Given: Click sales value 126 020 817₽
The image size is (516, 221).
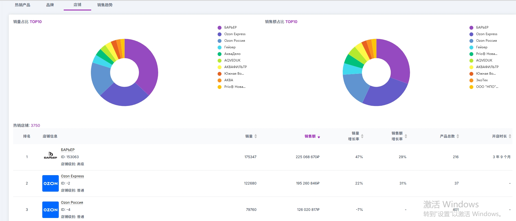Looking at the screenshot, I should [x=308, y=210].
